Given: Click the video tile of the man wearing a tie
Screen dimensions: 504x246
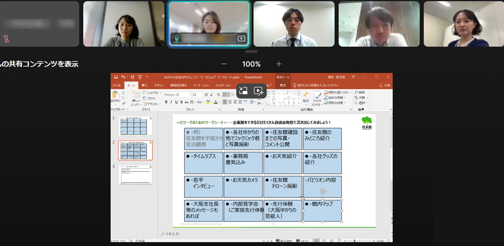Looking at the screenshot, I should tap(294, 24).
